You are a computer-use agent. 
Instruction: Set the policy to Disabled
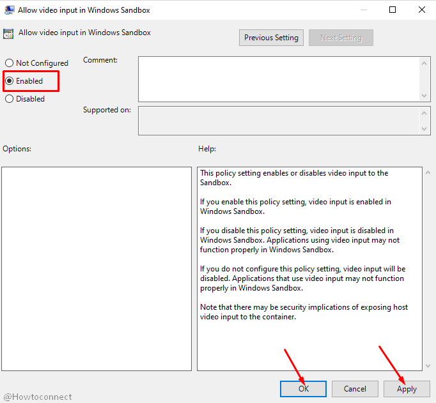[x=9, y=99]
